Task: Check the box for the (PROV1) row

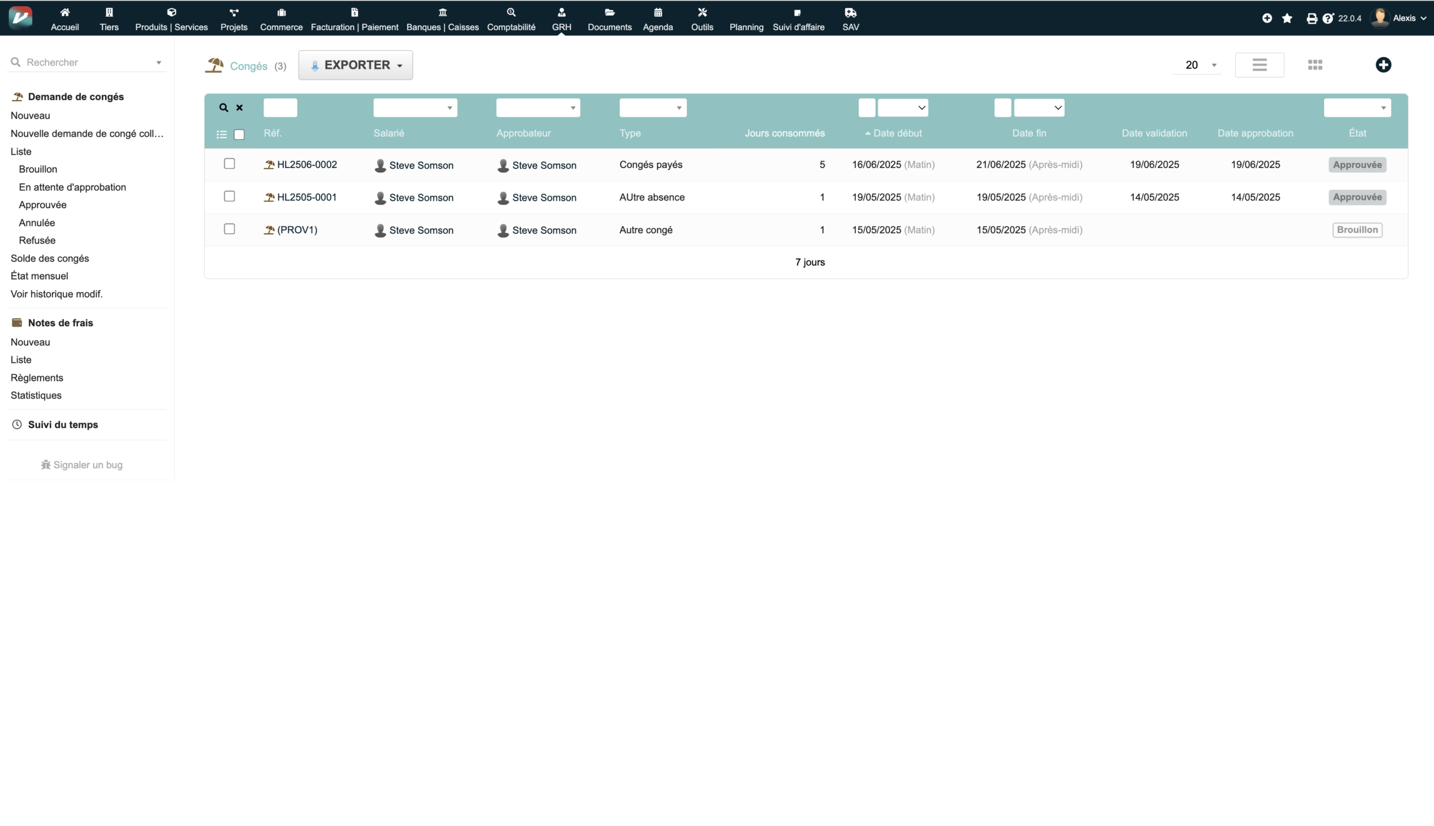Action: [229, 229]
